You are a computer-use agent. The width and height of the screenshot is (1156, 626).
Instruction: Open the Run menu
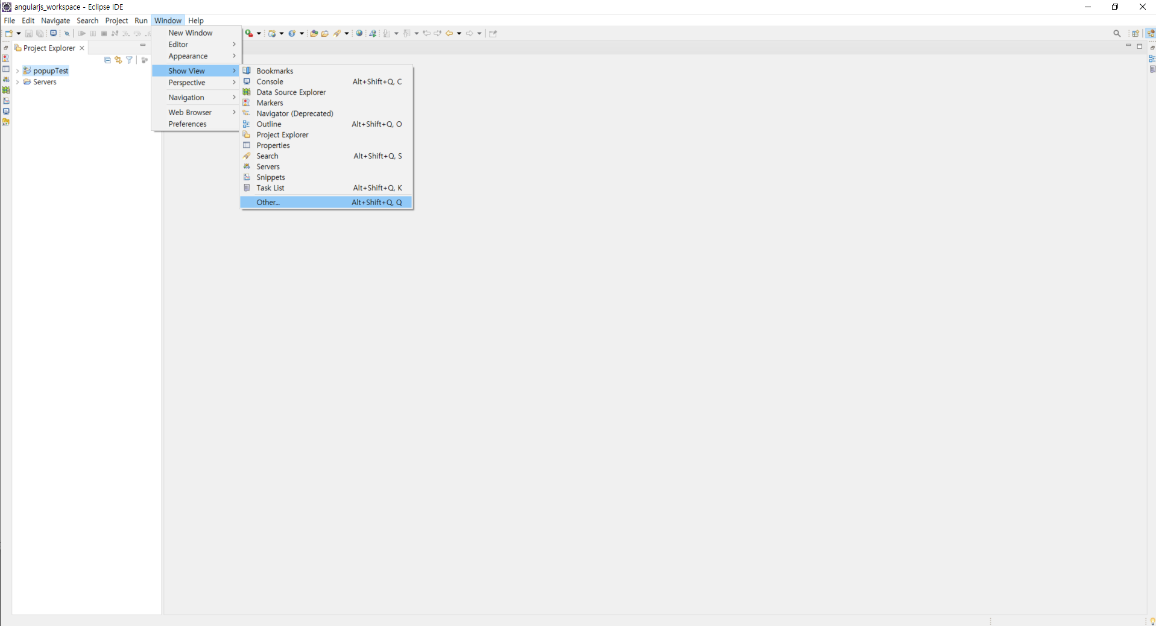click(141, 21)
